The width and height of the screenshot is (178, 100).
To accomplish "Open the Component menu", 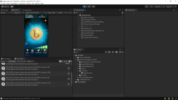I will click(22, 4).
